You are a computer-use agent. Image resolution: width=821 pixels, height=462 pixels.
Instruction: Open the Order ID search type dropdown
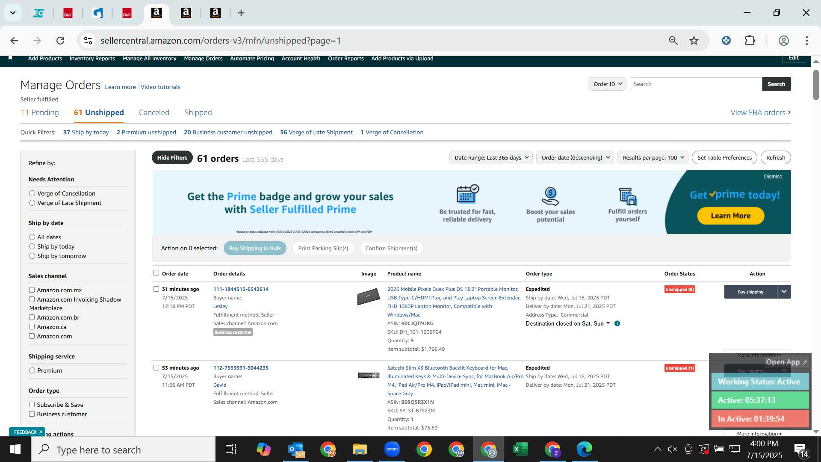pyautogui.click(x=607, y=84)
